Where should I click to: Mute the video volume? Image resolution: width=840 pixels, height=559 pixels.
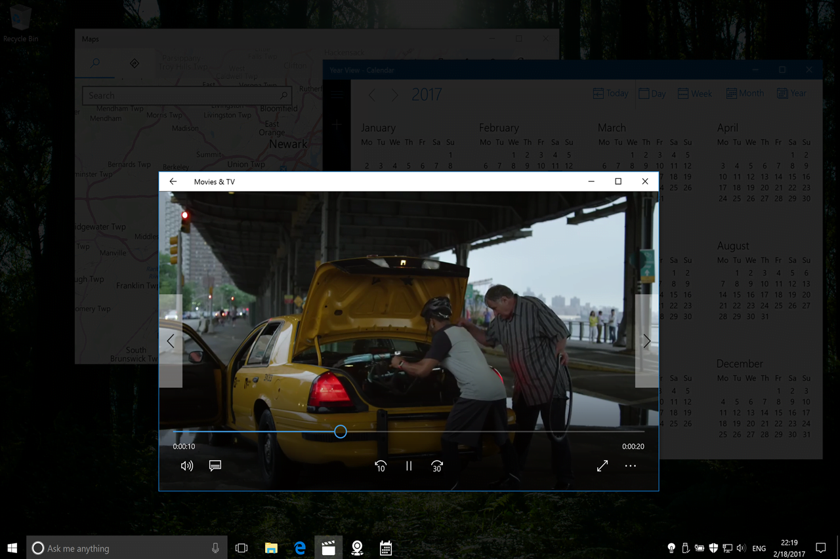(186, 466)
